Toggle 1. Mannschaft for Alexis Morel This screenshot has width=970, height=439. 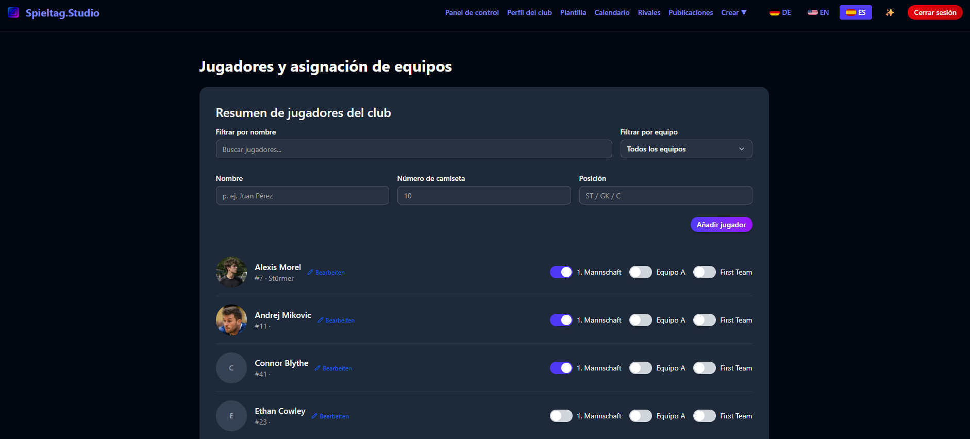click(x=561, y=272)
